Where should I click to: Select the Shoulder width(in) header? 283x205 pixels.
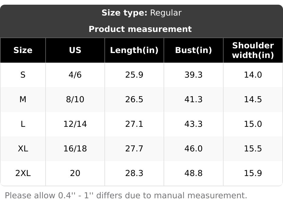coord(253,50)
